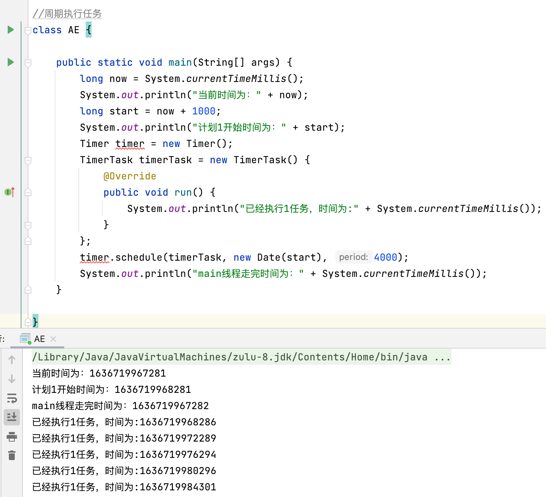Viewport: 546px width, 497px height.
Task: Click the underlined timer variable in the declaration
Action: pyautogui.click(x=130, y=144)
